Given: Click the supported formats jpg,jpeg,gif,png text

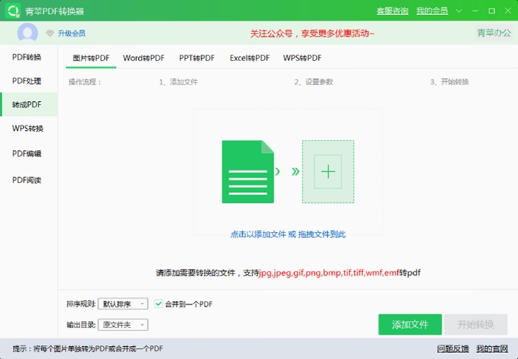Looking at the screenshot, I should (x=330, y=273).
